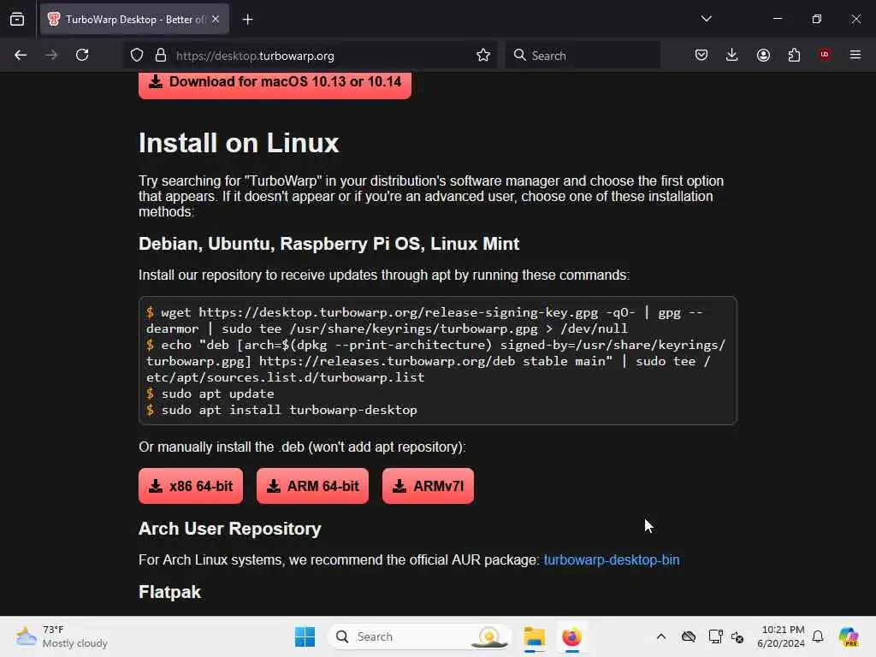
Task: View site security lock information
Action: pos(161,56)
